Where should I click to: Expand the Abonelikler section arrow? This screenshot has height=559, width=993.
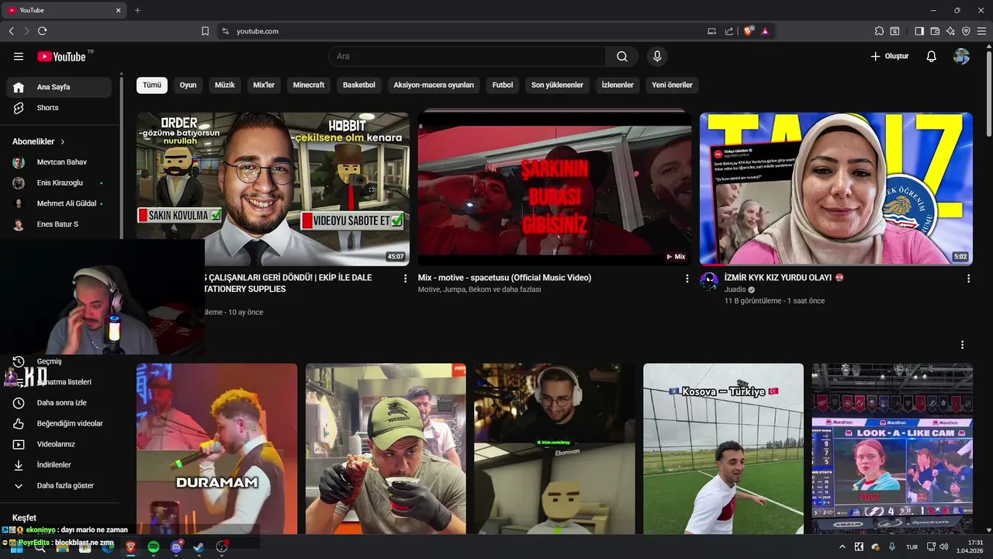click(x=63, y=142)
